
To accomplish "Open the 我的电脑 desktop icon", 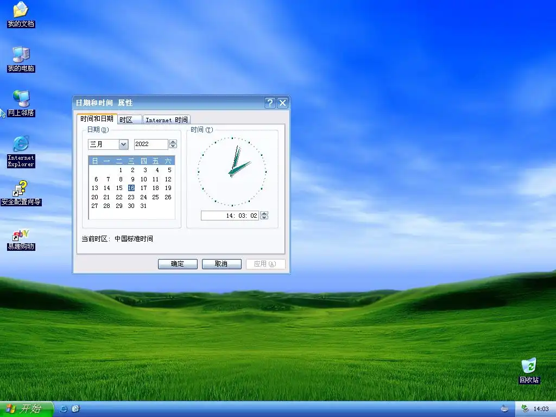I will click(x=21, y=59).
